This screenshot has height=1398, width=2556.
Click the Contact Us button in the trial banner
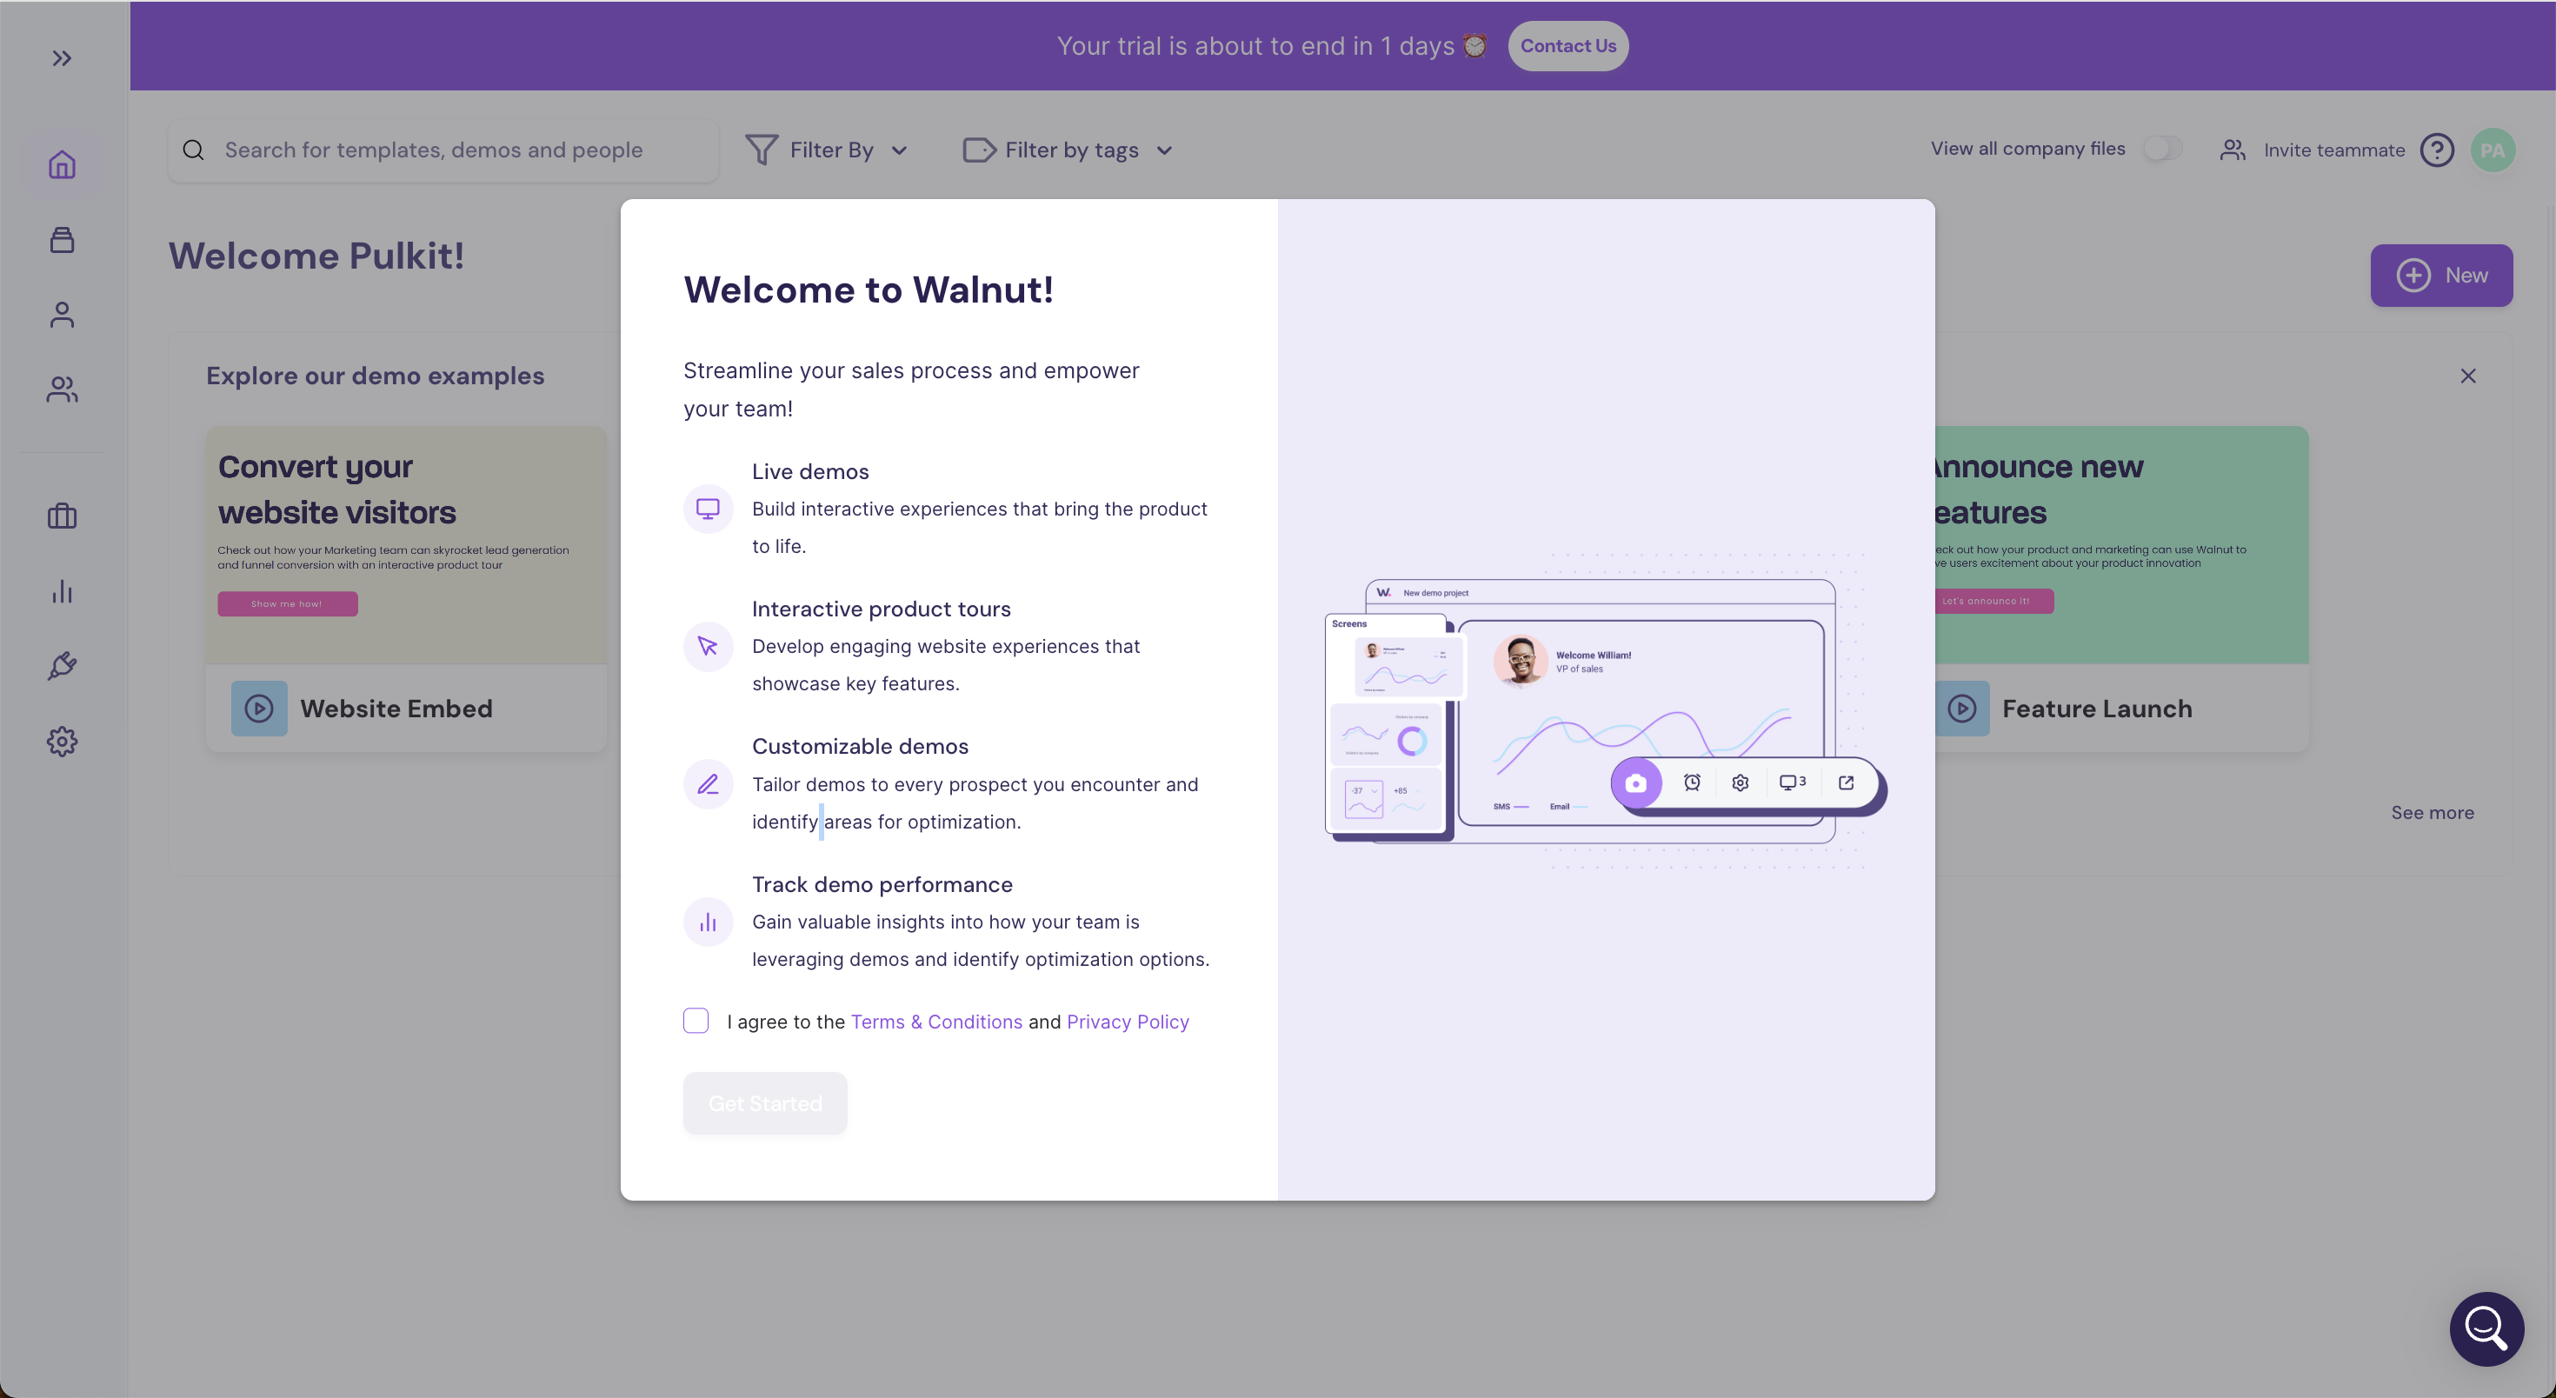pyautogui.click(x=1568, y=45)
